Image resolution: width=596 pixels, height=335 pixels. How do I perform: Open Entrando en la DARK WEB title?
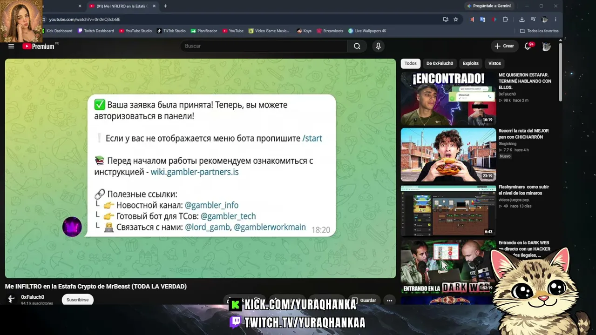point(525,249)
